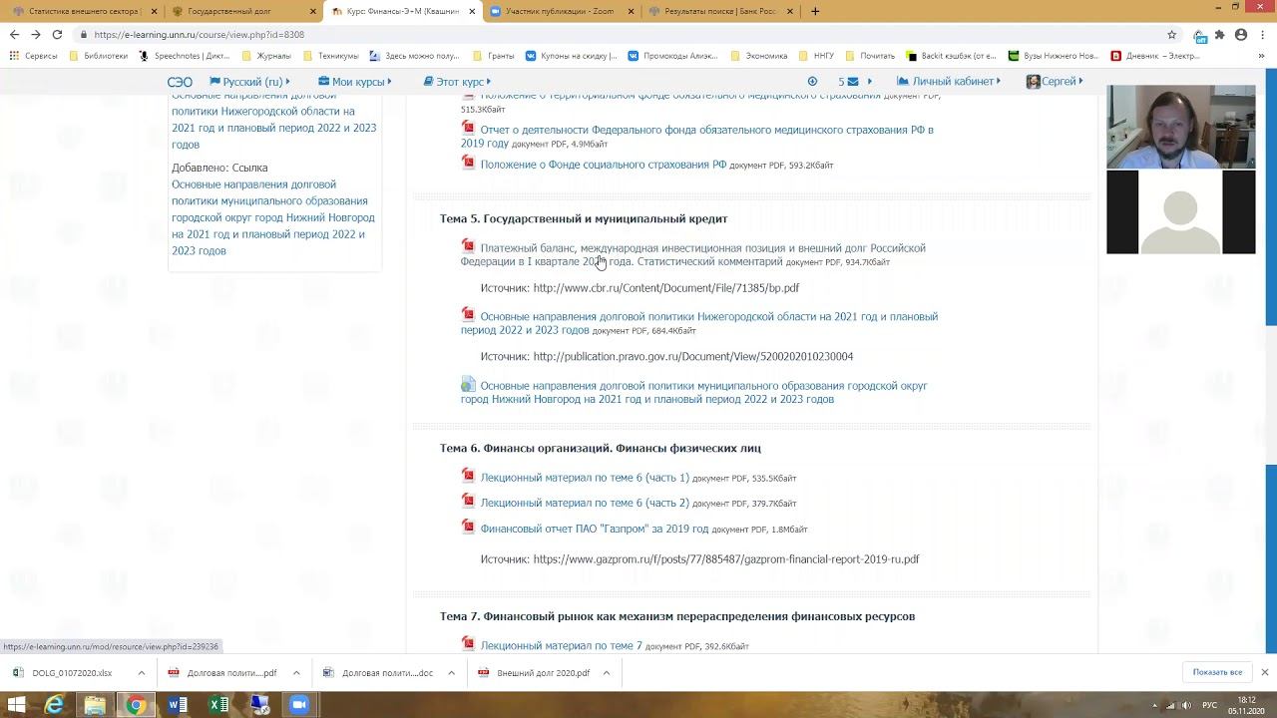Open DOLG_01072020.xlsx downloaded file
Image resolution: width=1277 pixels, height=718 pixels.
coord(71,673)
